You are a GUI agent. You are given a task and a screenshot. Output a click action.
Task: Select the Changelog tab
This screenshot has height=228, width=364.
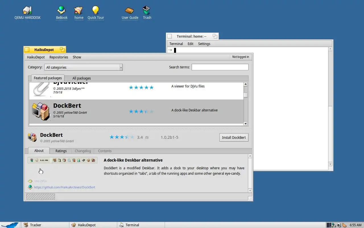point(83,151)
